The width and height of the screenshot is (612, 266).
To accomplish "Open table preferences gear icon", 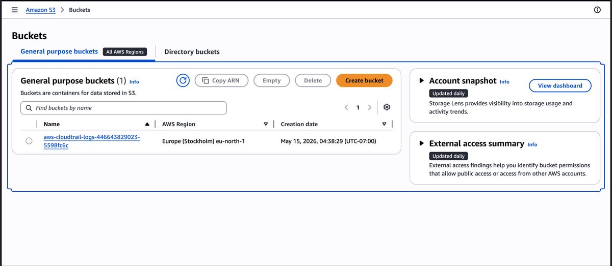I will [387, 107].
